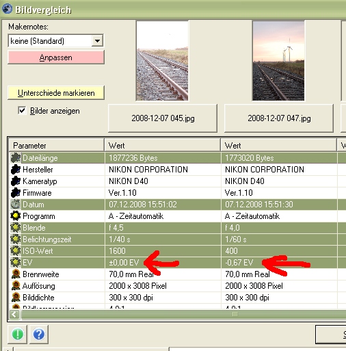This screenshot has height=351, width=346.
Task: Click the camera icon next to Kameratyp
Action: [16, 181]
